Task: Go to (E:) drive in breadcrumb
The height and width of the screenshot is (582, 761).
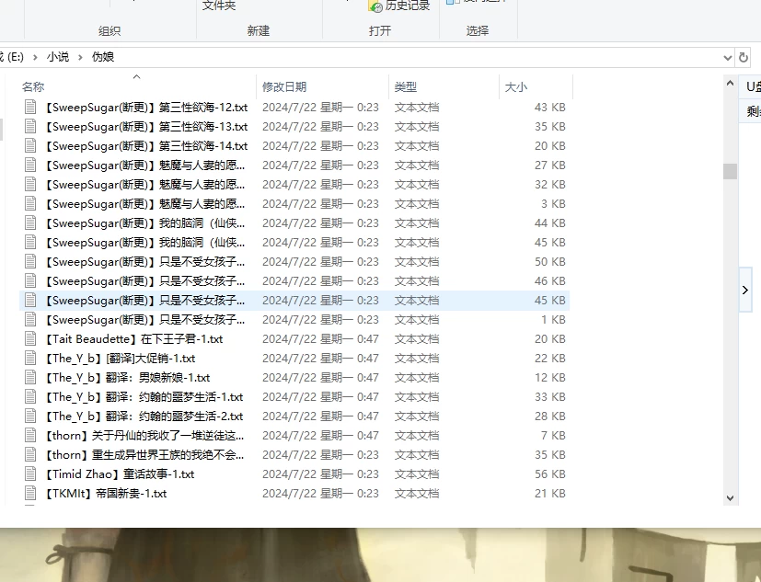Action: [x=12, y=57]
